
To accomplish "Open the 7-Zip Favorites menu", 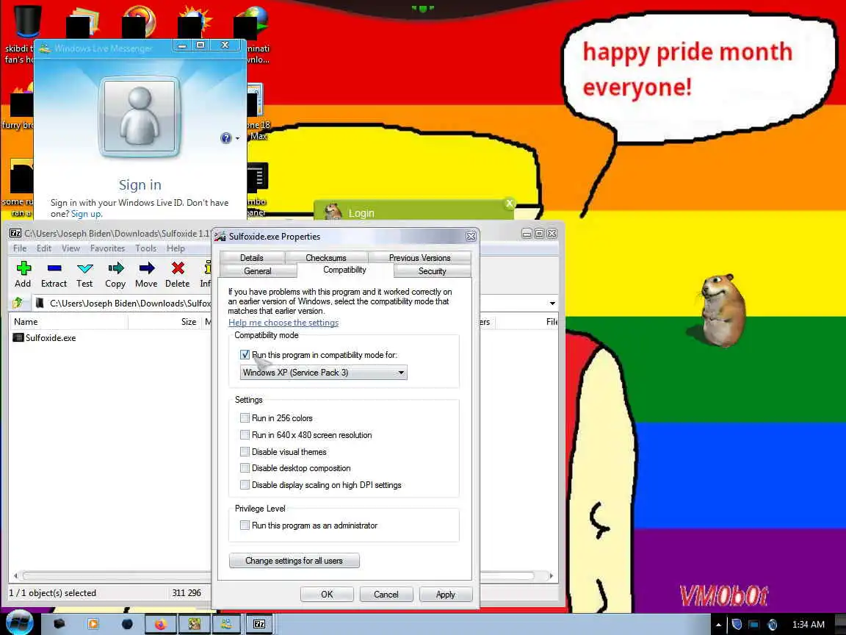I will click(x=107, y=248).
